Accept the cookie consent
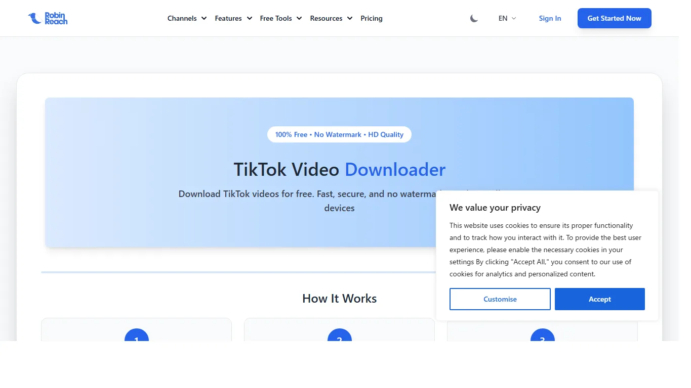 point(600,299)
